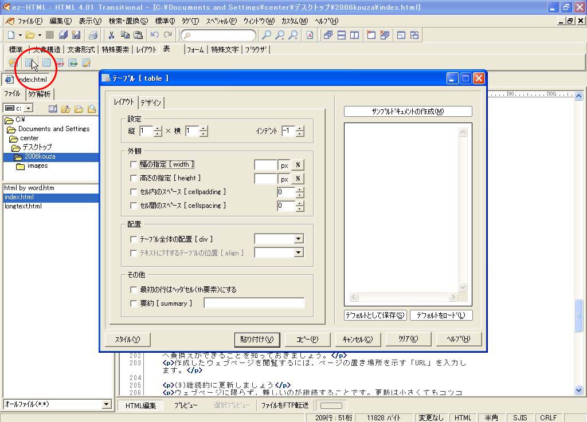Open the div alignment dropdown
This screenshot has height=422, width=587.
tap(298, 239)
